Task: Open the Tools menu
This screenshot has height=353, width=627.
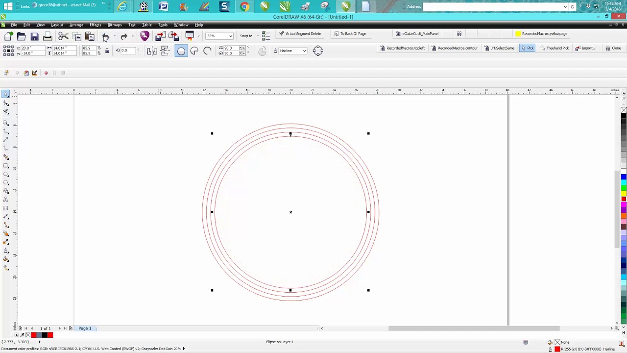Action: [163, 25]
